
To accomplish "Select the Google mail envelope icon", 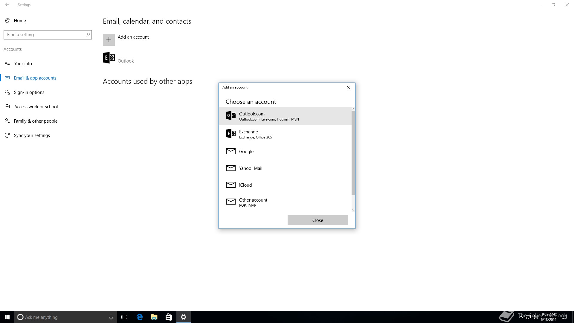I will pos(230,152).
